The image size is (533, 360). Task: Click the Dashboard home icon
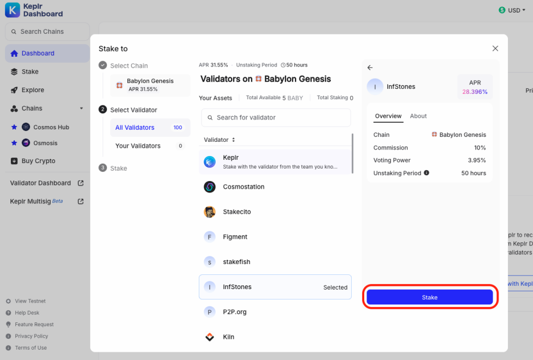coord(14,53)
